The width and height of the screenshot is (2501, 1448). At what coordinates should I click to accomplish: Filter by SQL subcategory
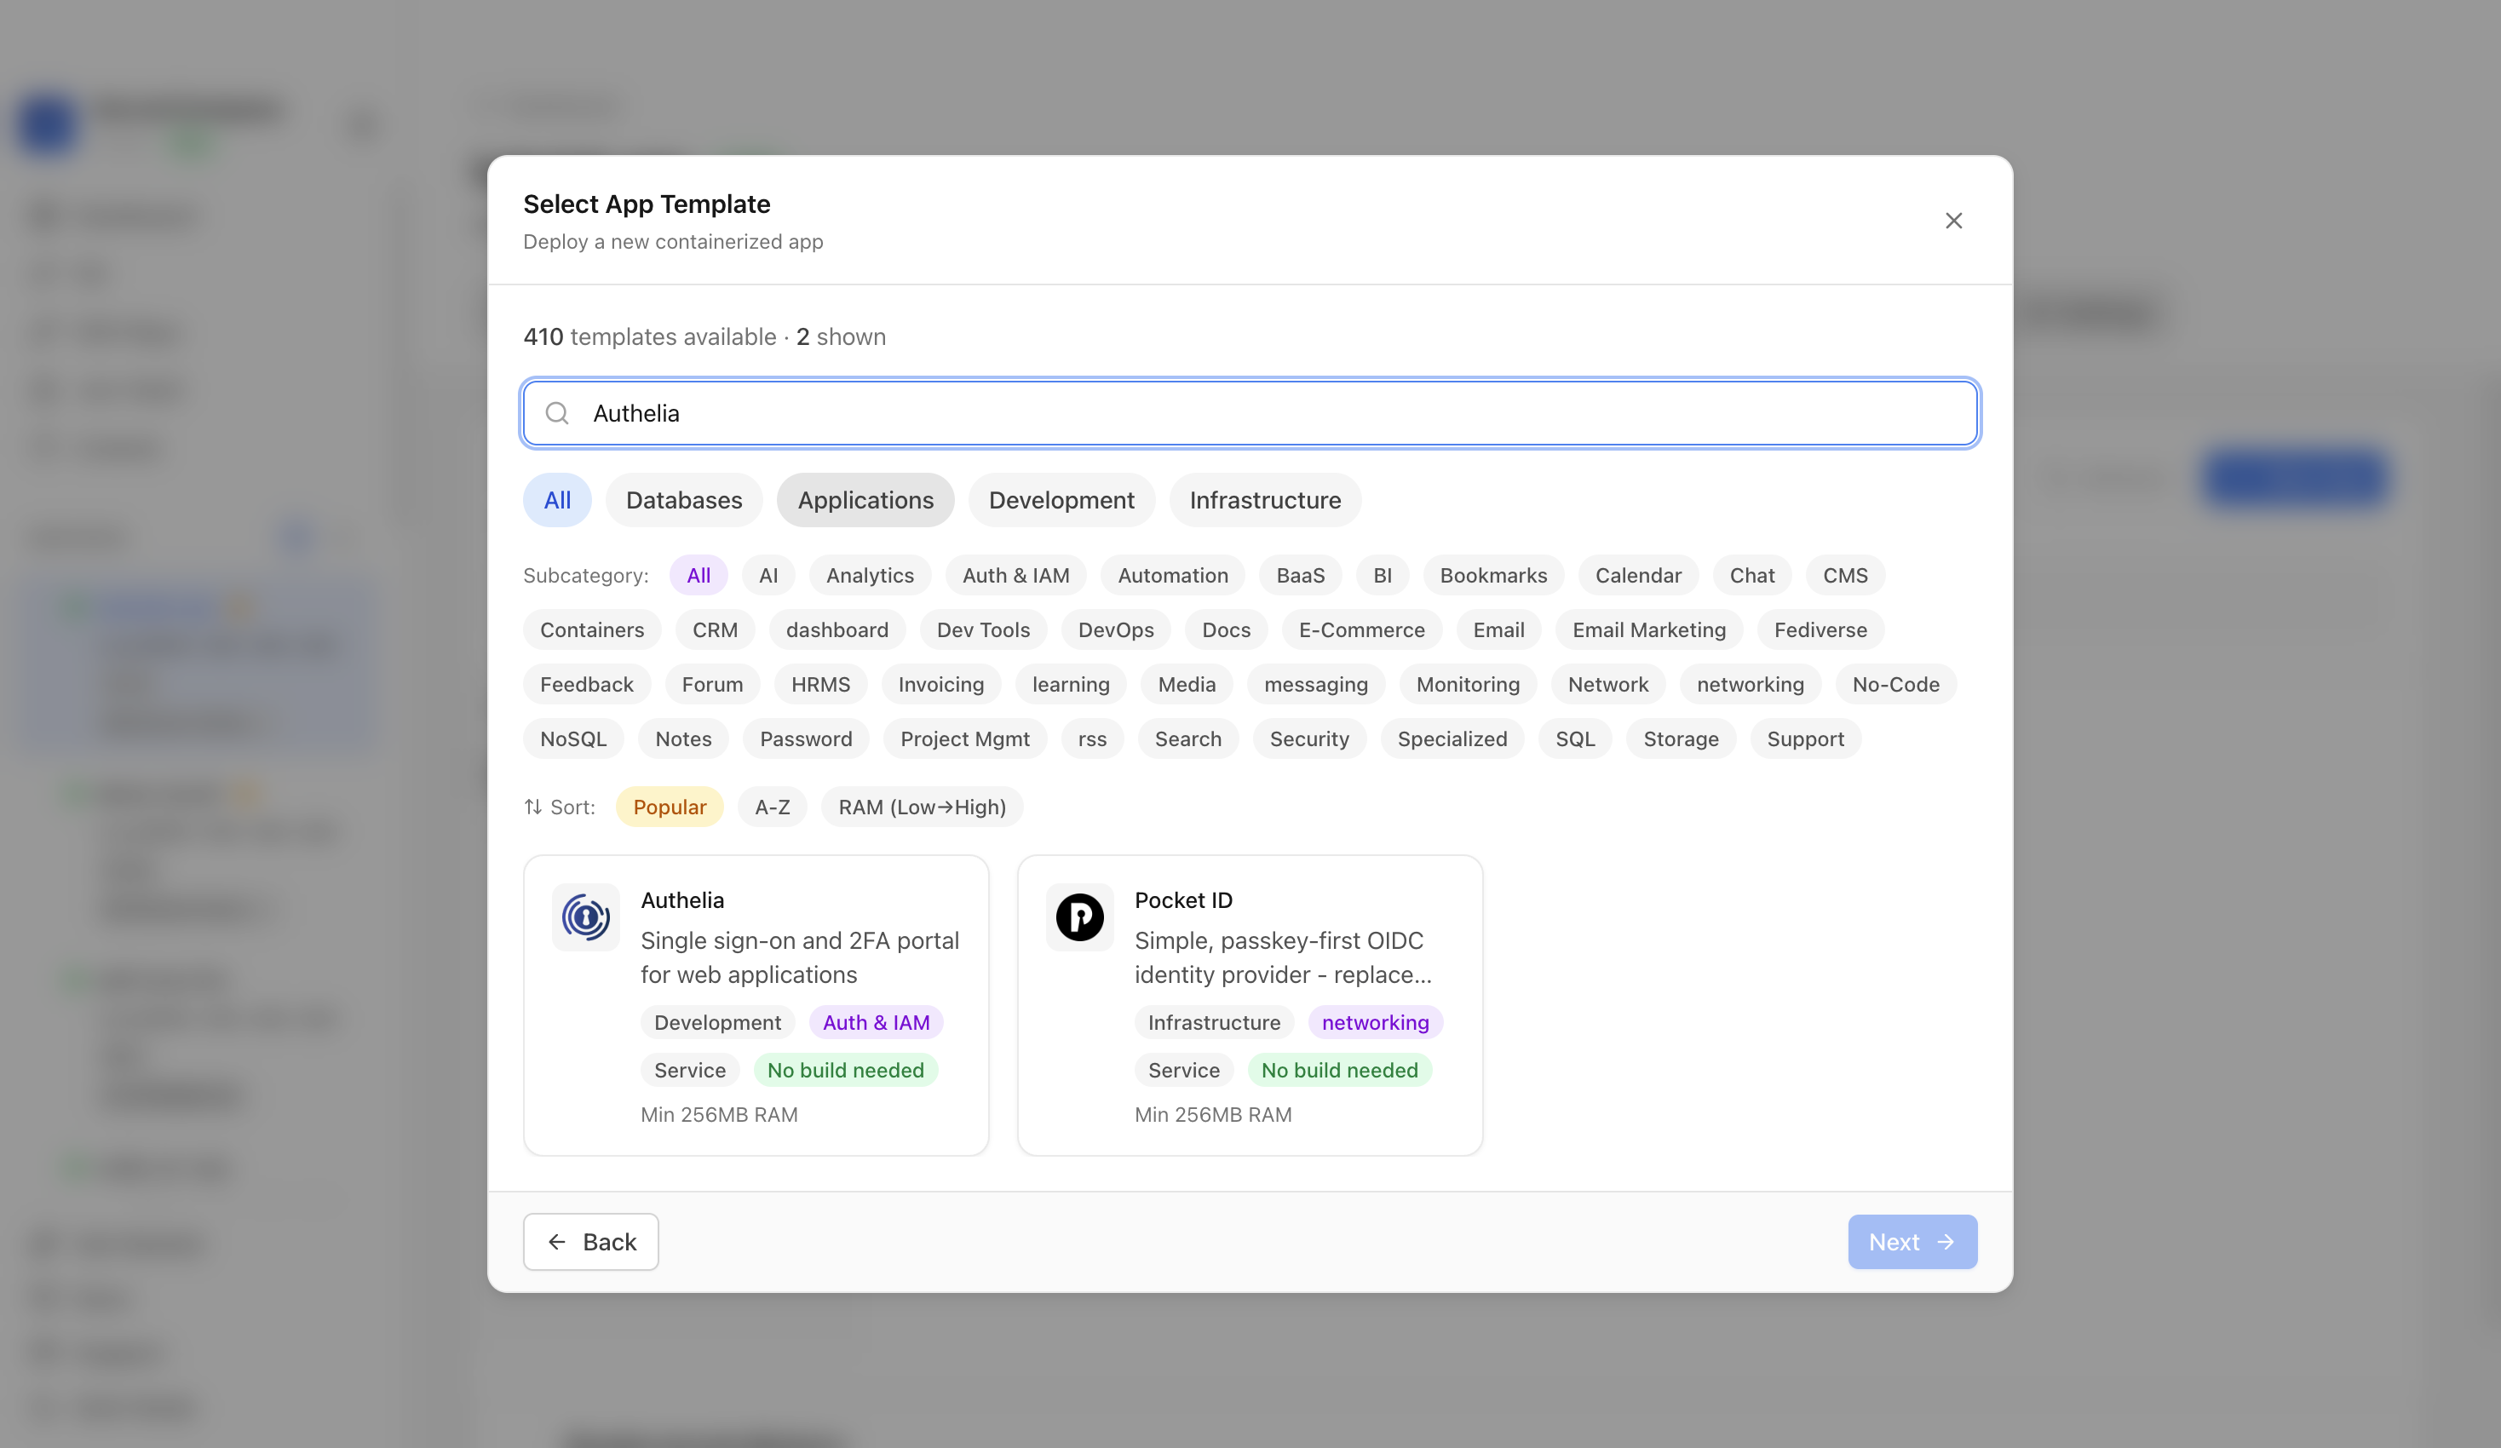tap(1575, 739)
